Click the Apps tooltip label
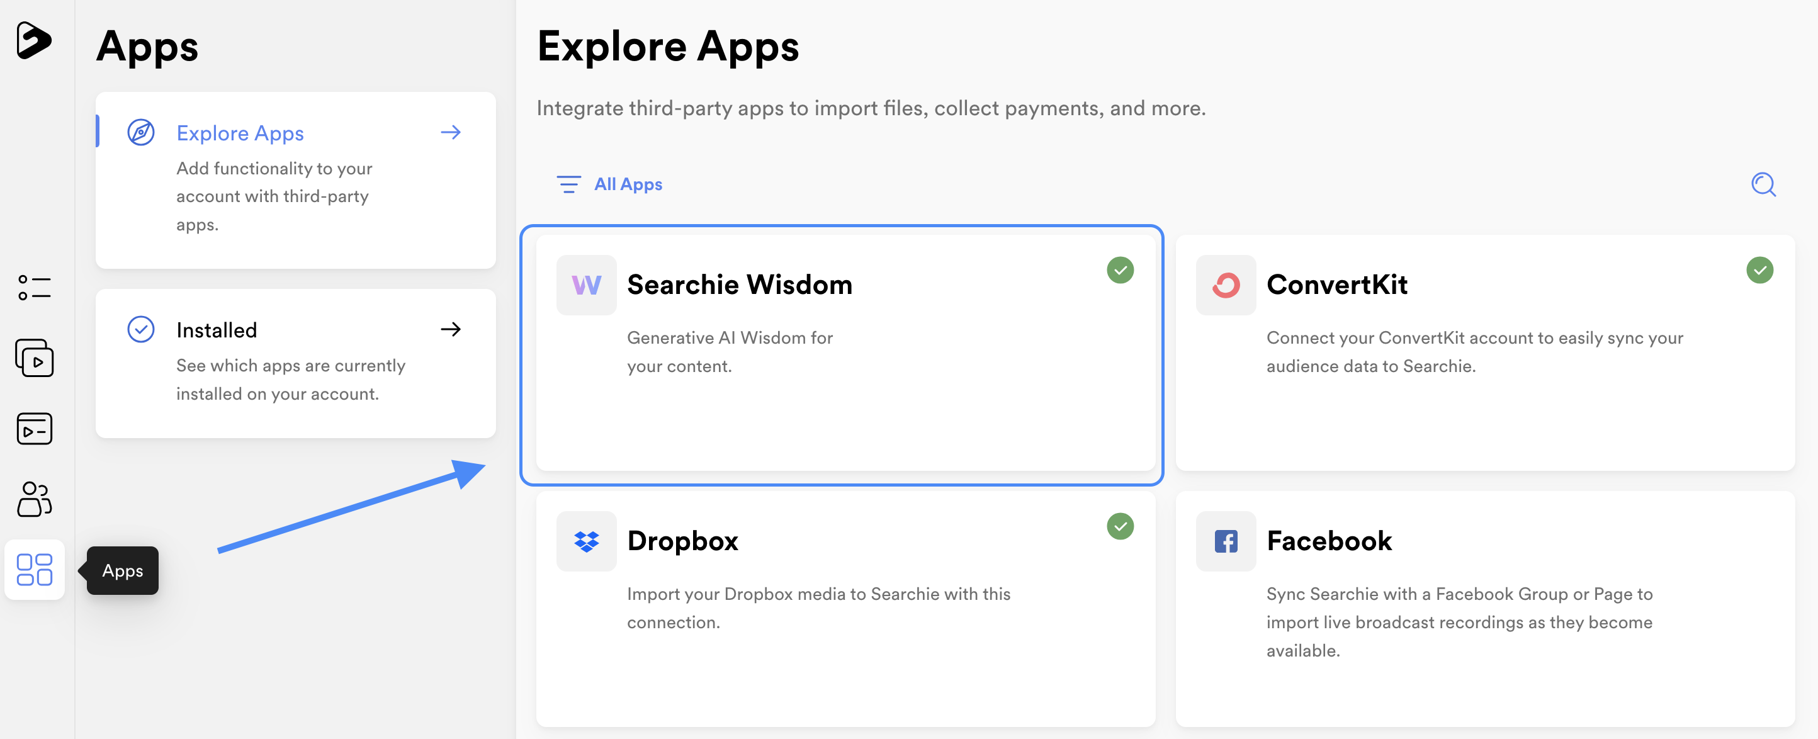 [123, 570]
